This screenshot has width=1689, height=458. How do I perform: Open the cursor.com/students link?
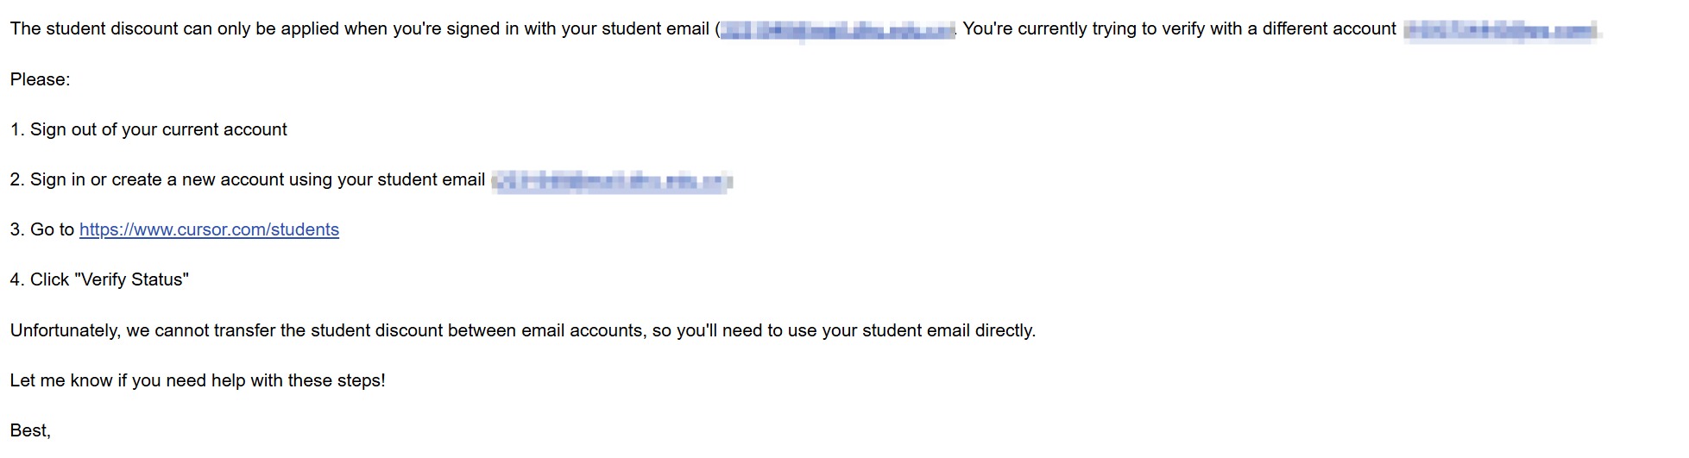pyautogui.click(x=209, y=229)
